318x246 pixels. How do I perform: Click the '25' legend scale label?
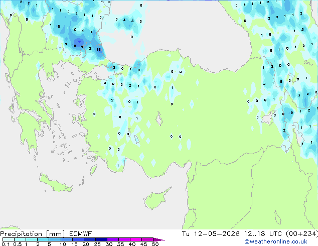click(97, 244)
